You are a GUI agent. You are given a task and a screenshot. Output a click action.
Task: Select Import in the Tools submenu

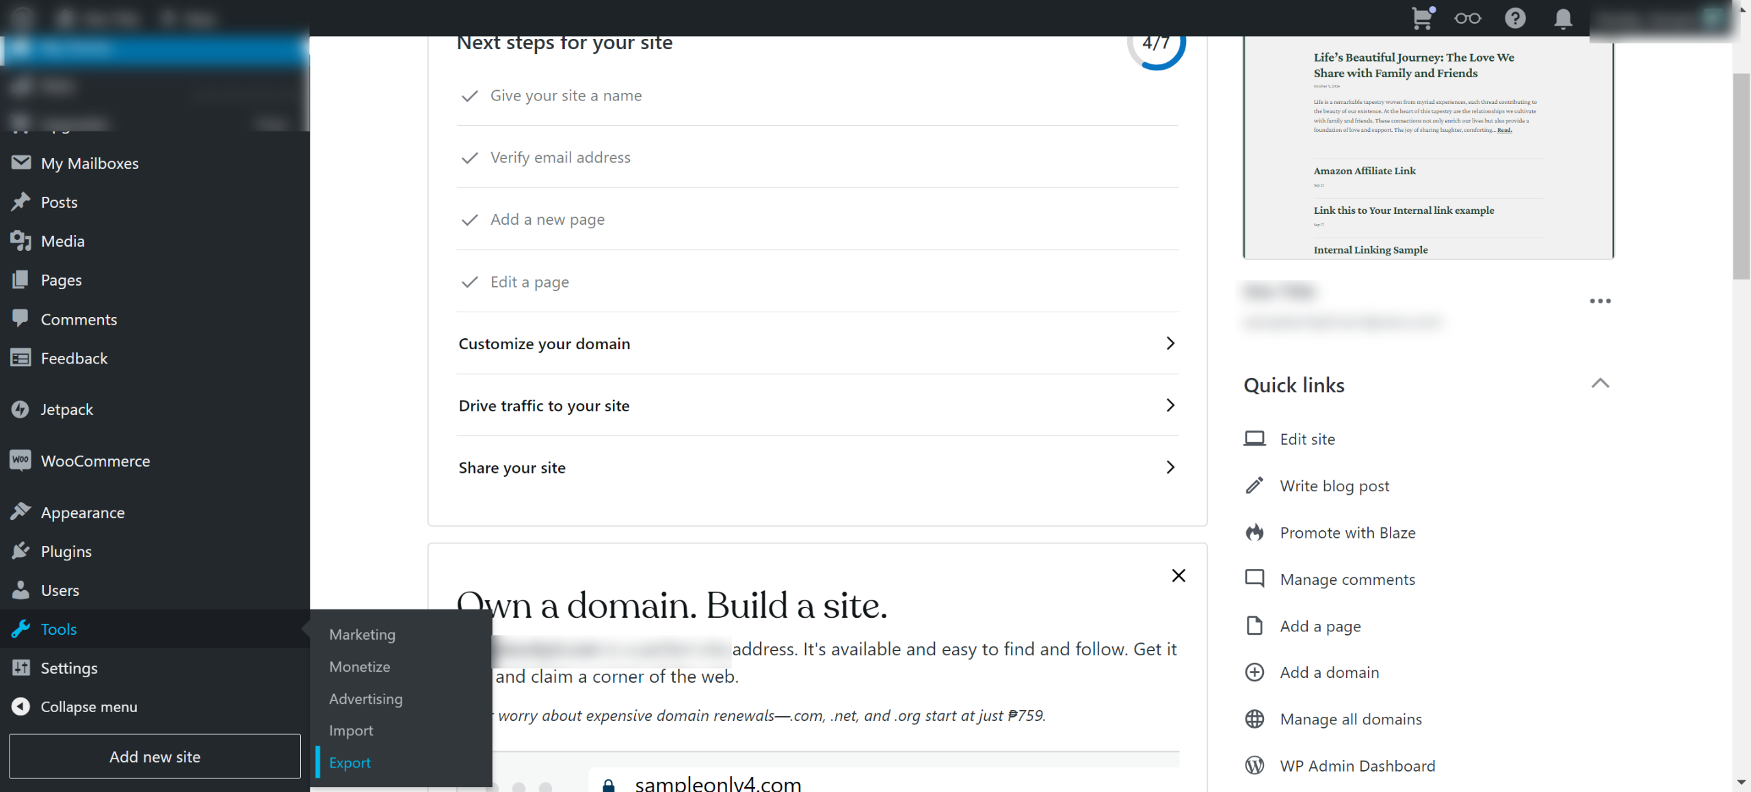pyautogui.click(x=351, y=730)
